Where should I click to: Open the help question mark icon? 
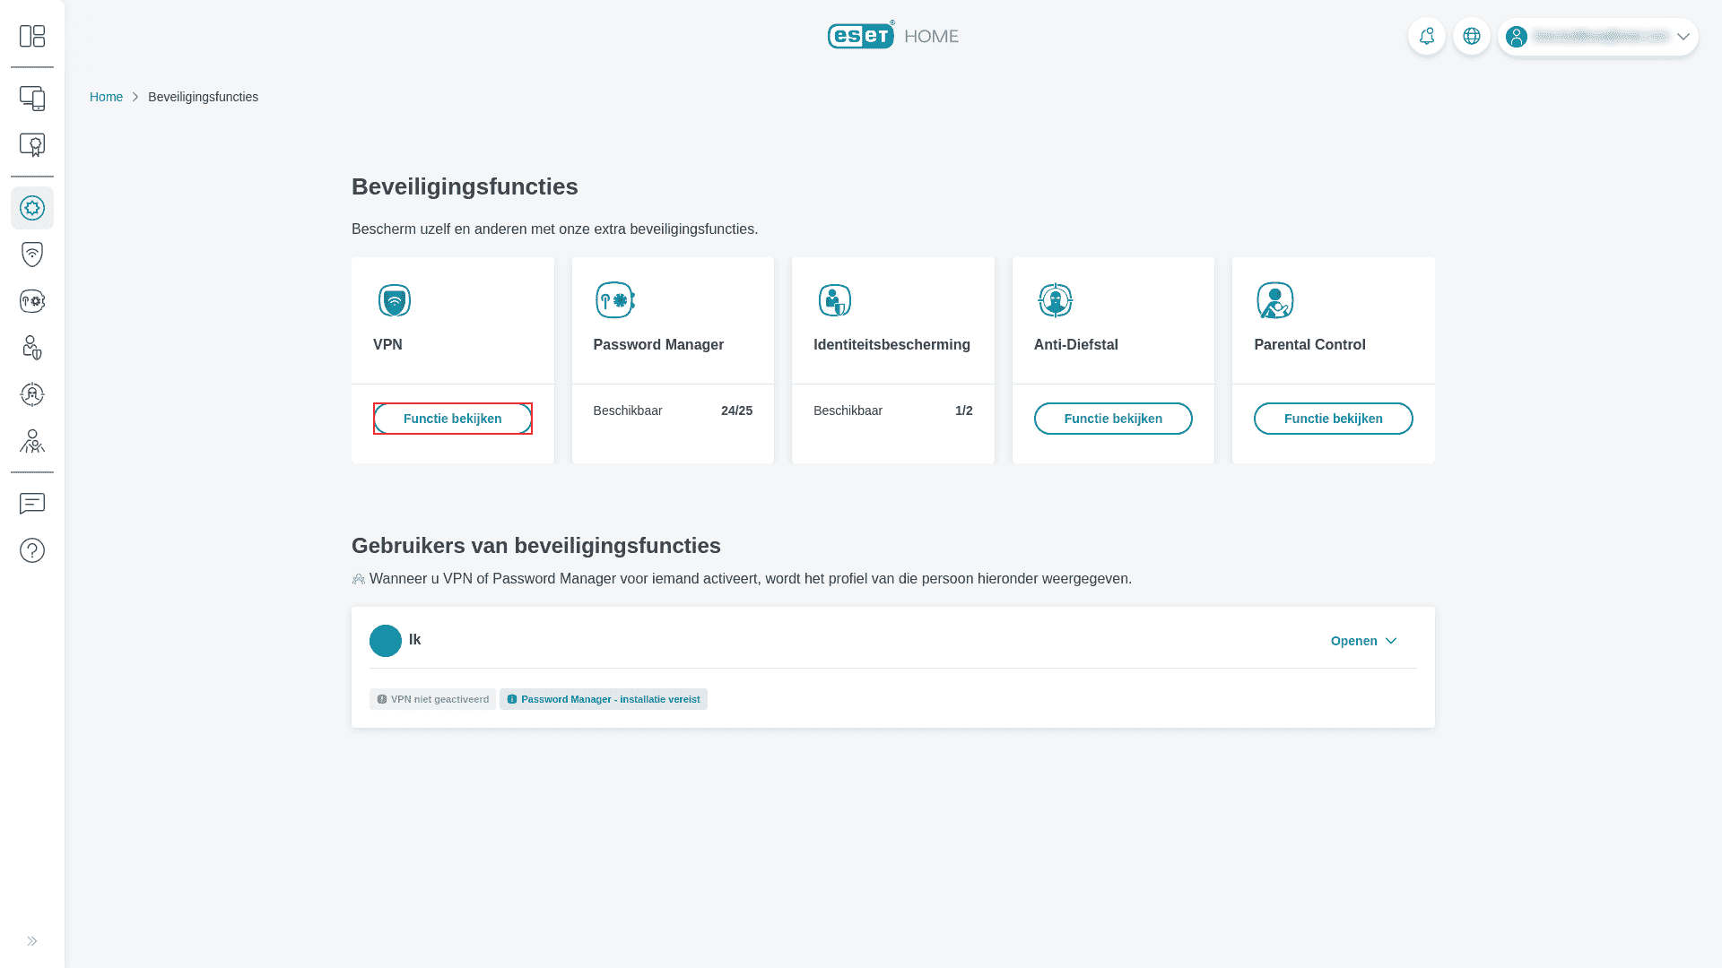[32, 550]
